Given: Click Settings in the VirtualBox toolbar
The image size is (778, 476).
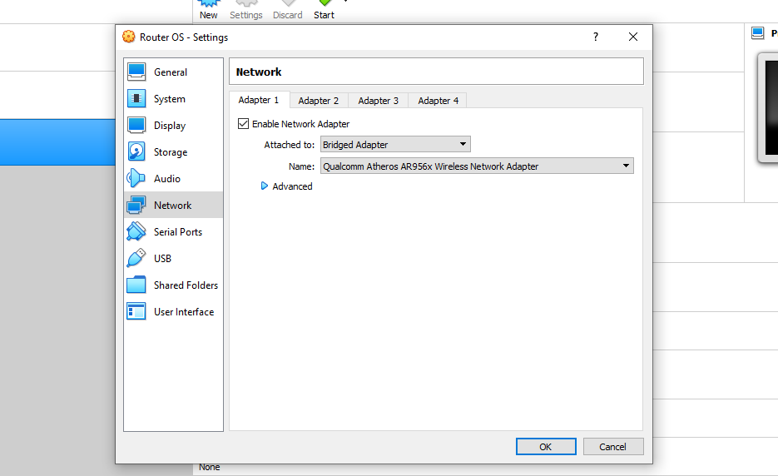Looking at the screenshot, I should point(246,11).
